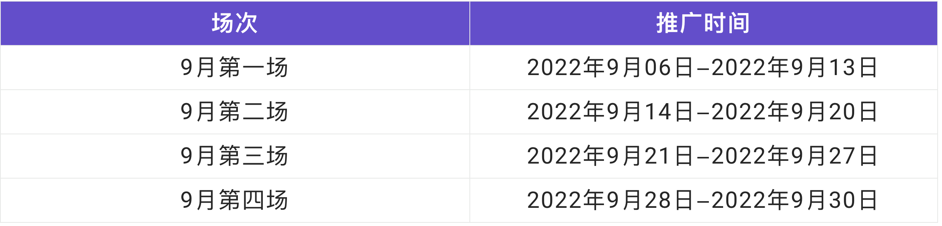
Task: Click the 场次 column header
Action: [235, 23]
